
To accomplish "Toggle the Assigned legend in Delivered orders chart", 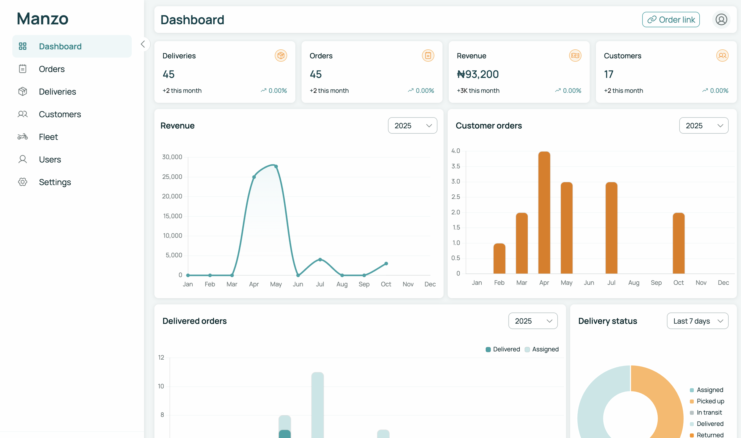I will [542, 349].
